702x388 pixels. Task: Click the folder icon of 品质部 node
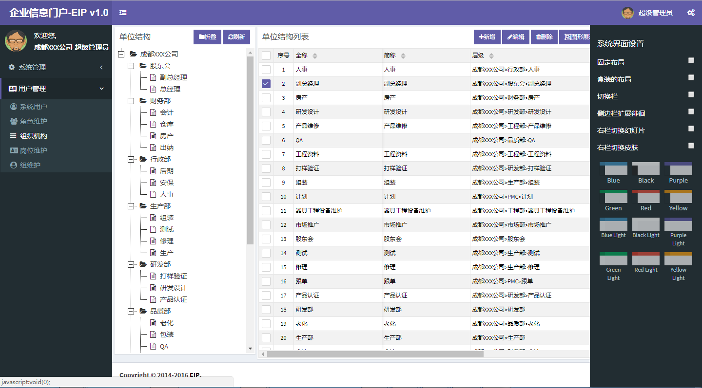click(143, 311)
